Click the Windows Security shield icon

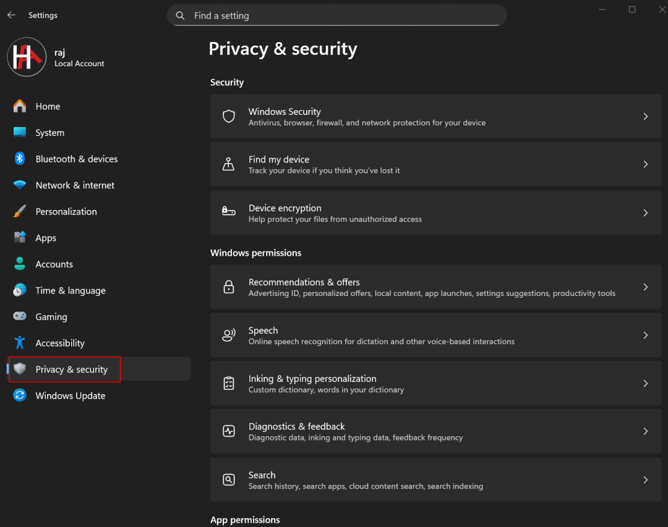click(229, 116)
